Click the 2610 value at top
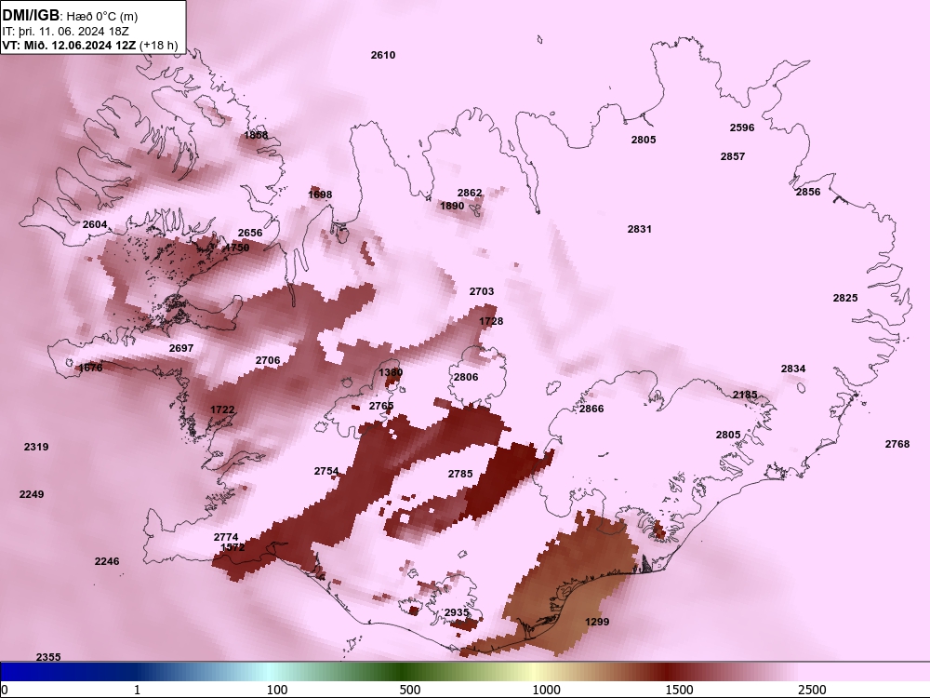The height and width of the screenshot is (698, 930). (x=383, y=55)
